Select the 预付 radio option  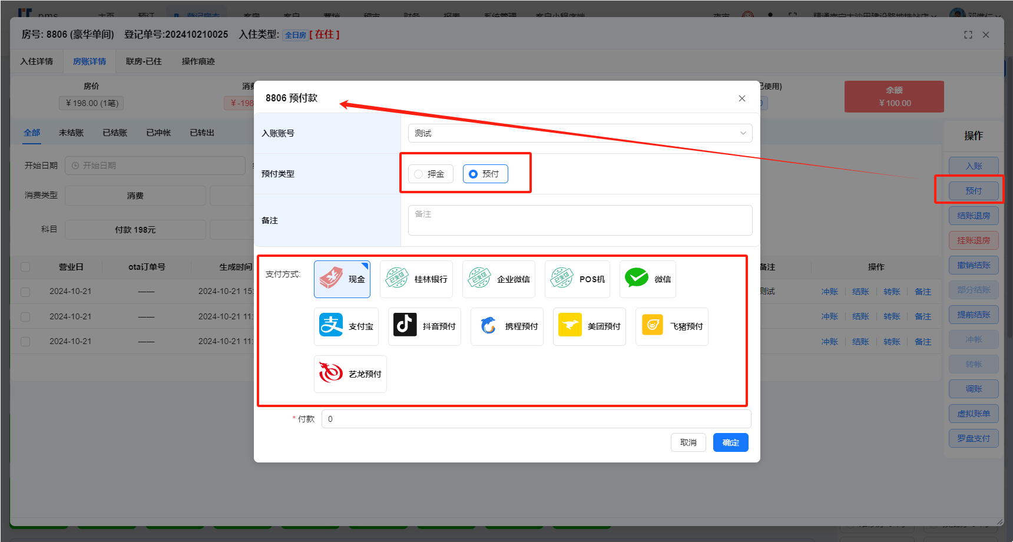click(474, 174)
